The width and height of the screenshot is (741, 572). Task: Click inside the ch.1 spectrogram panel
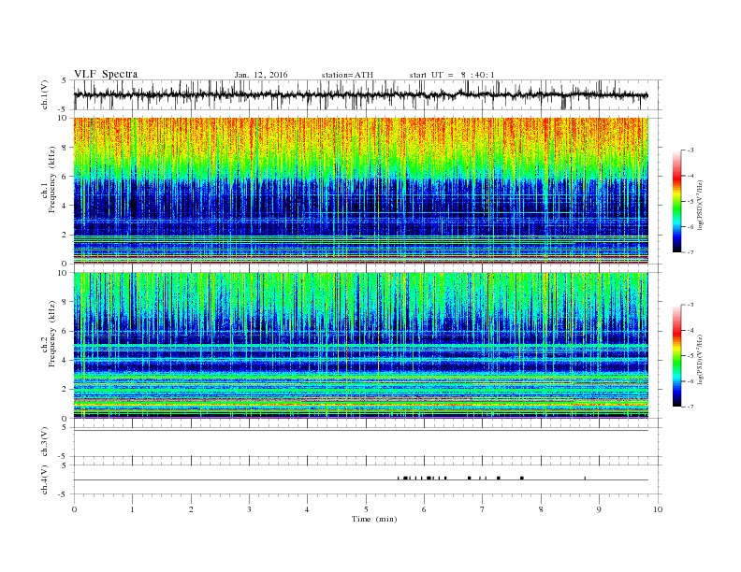360,191
